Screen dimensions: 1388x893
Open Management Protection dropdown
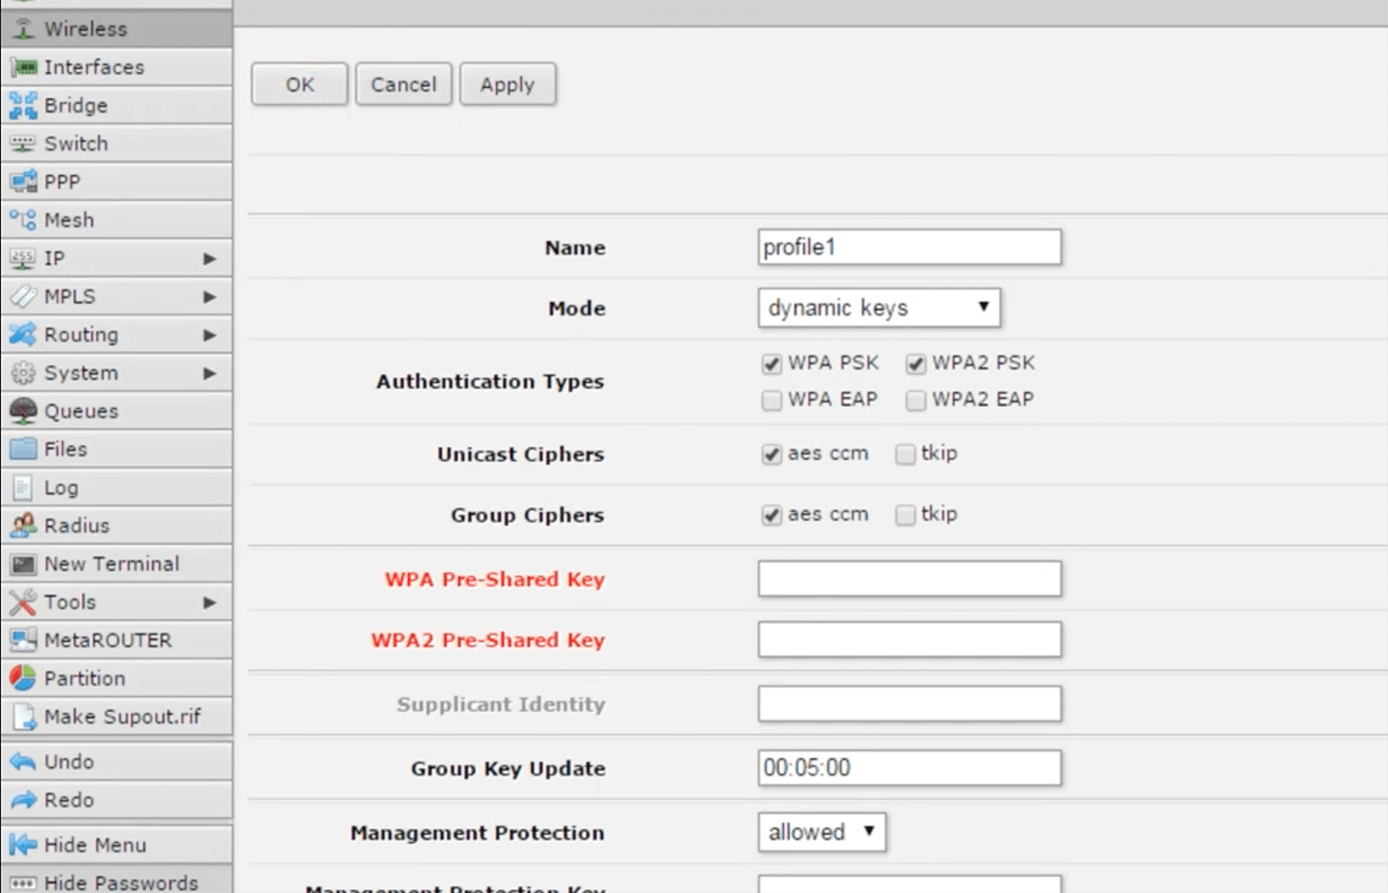(x=821, y=832)
